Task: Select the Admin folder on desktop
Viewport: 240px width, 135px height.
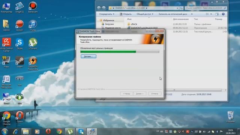Action: [6, 25]
